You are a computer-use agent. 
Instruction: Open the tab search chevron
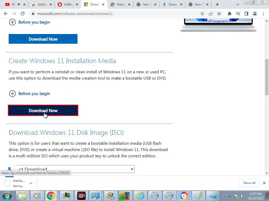[237, 4]
